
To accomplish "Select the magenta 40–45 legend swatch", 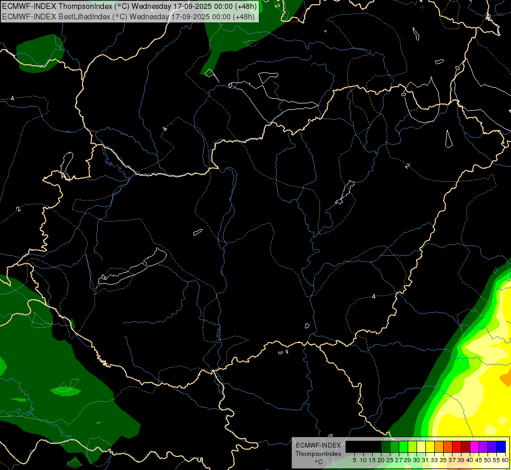I will [474, 446].
